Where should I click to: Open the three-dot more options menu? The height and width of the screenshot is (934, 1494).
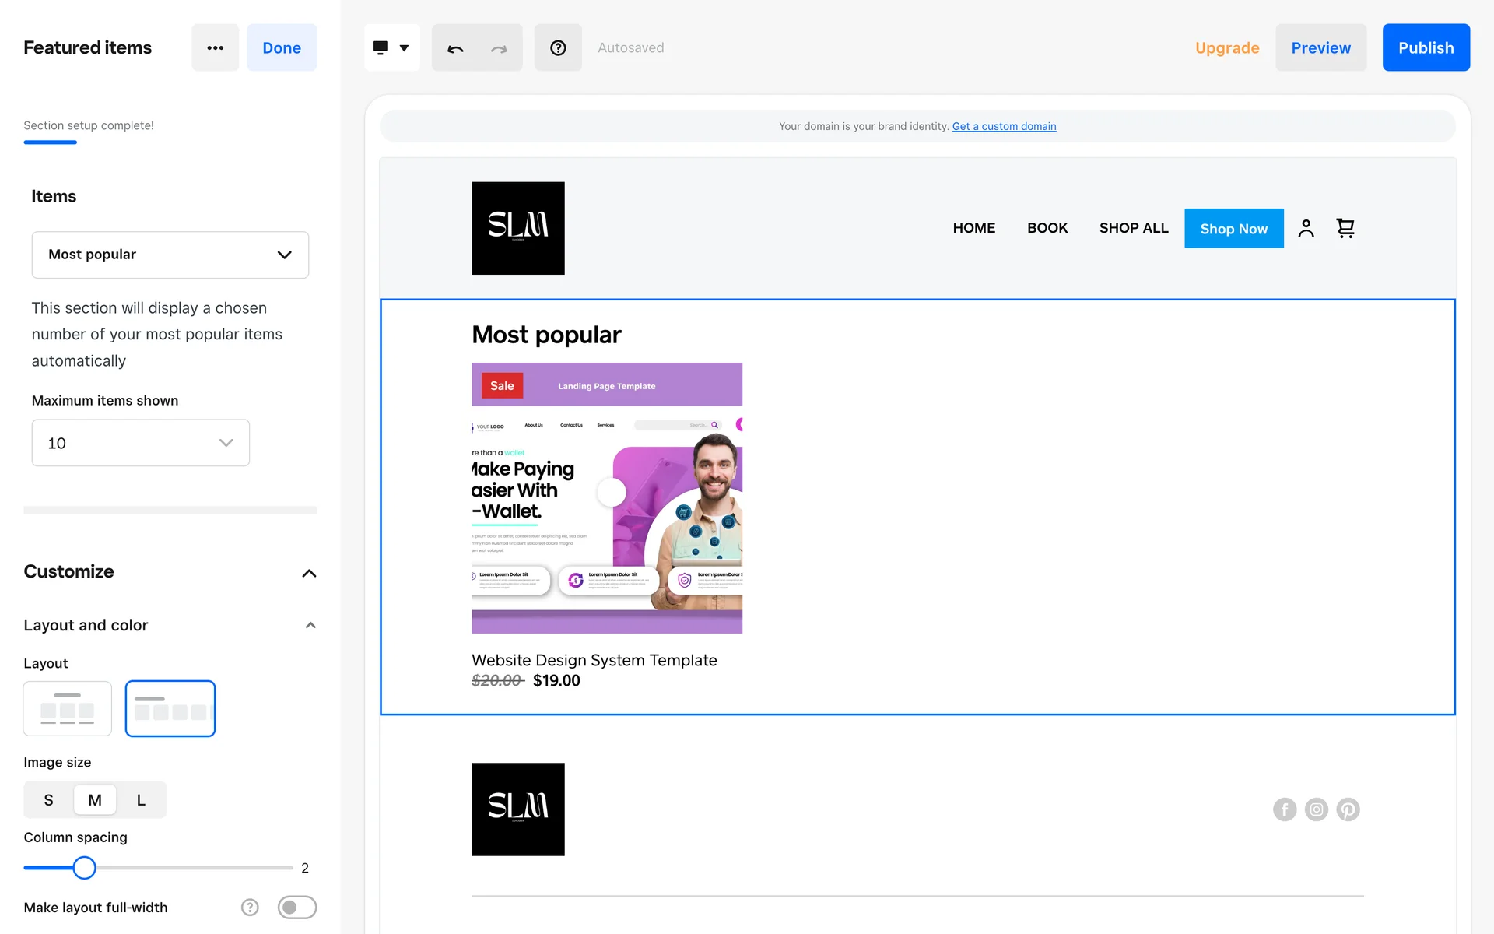click(215, 47)
